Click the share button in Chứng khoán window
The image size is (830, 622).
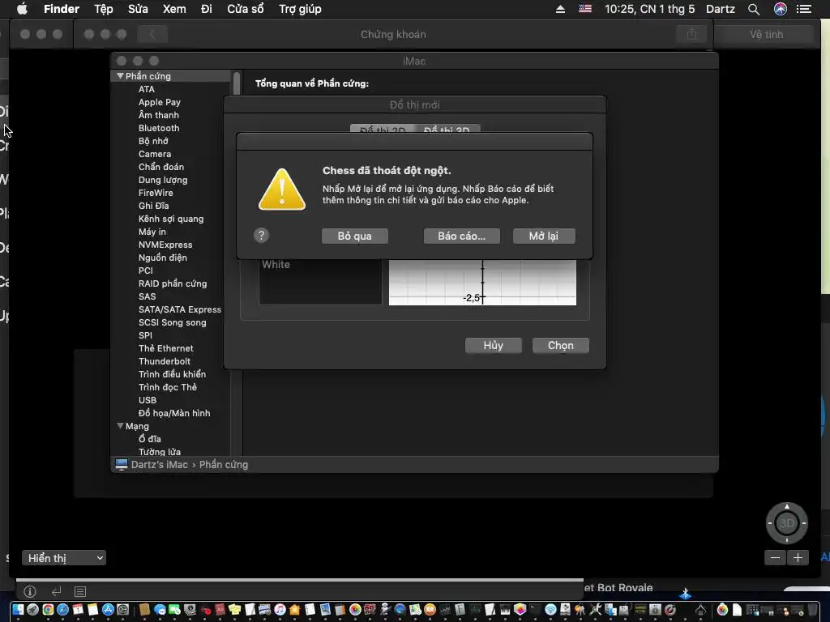tap(691, 34)
